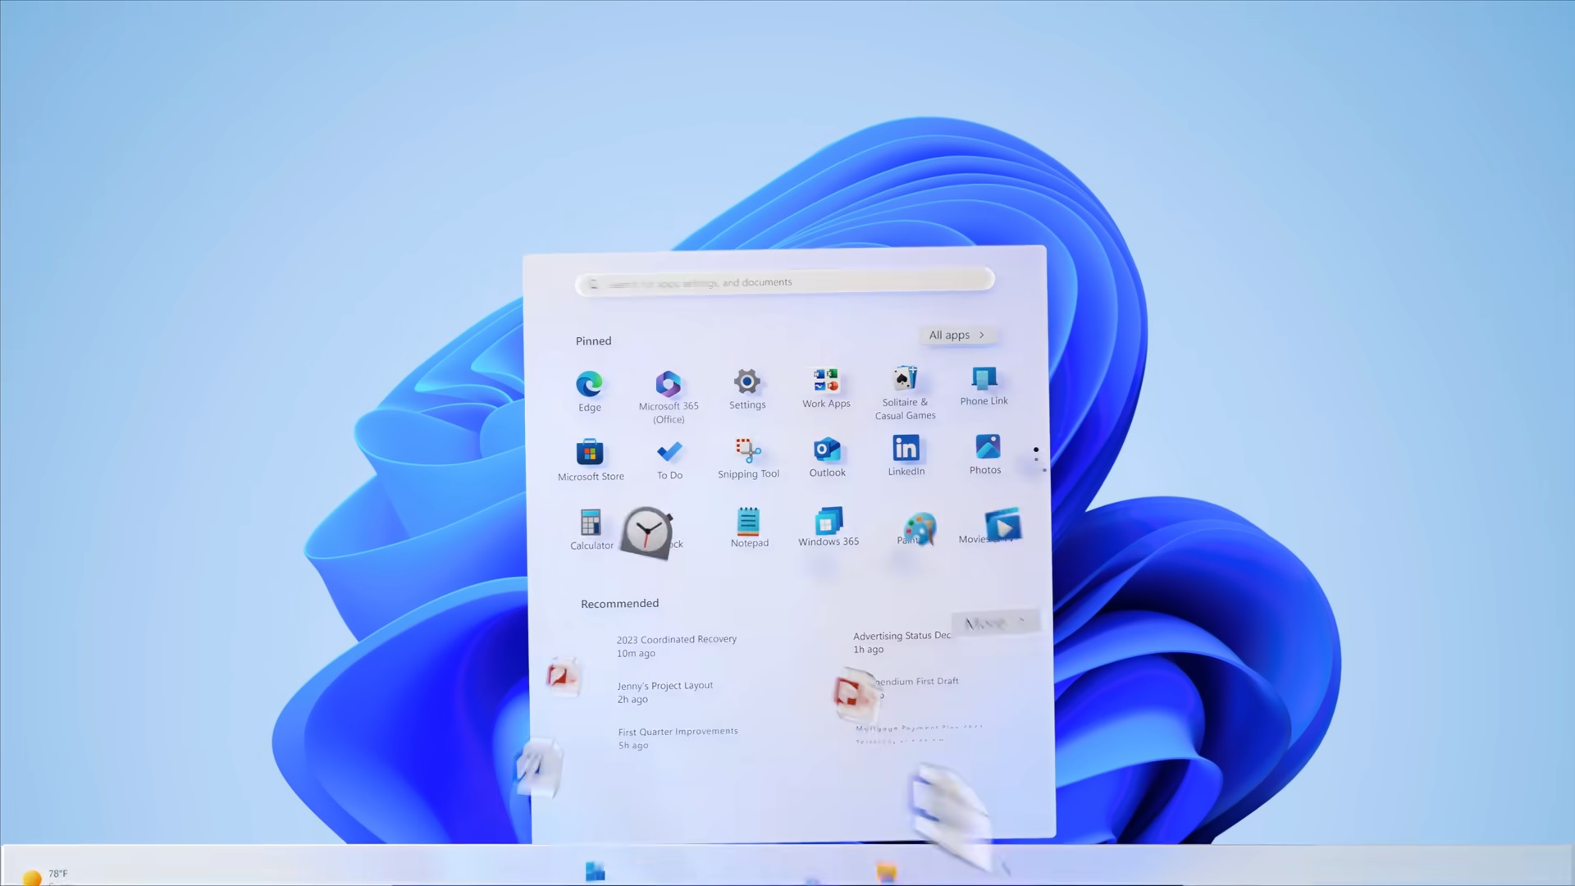The height and width of the screenshot is (886, 1575).
Task: Open Phone Link
Action: point(984,379)
